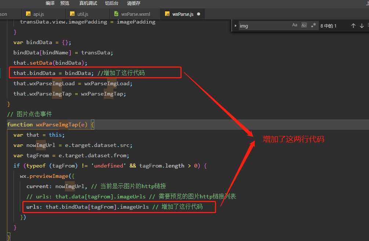
Task: Click the 'function wxParseImgTap(e)' line
Action: click(50, 125)
